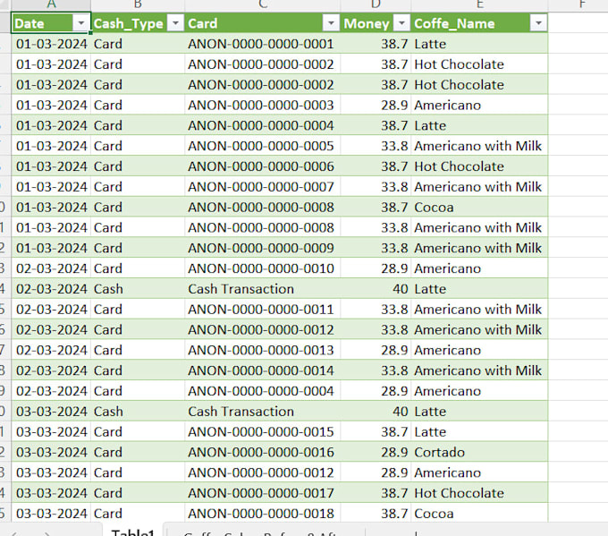The image size is (608, 536).
Task: Select Hot Chocolate in ANON-0000-0000-0006 row
Action: tap(479, 166)
